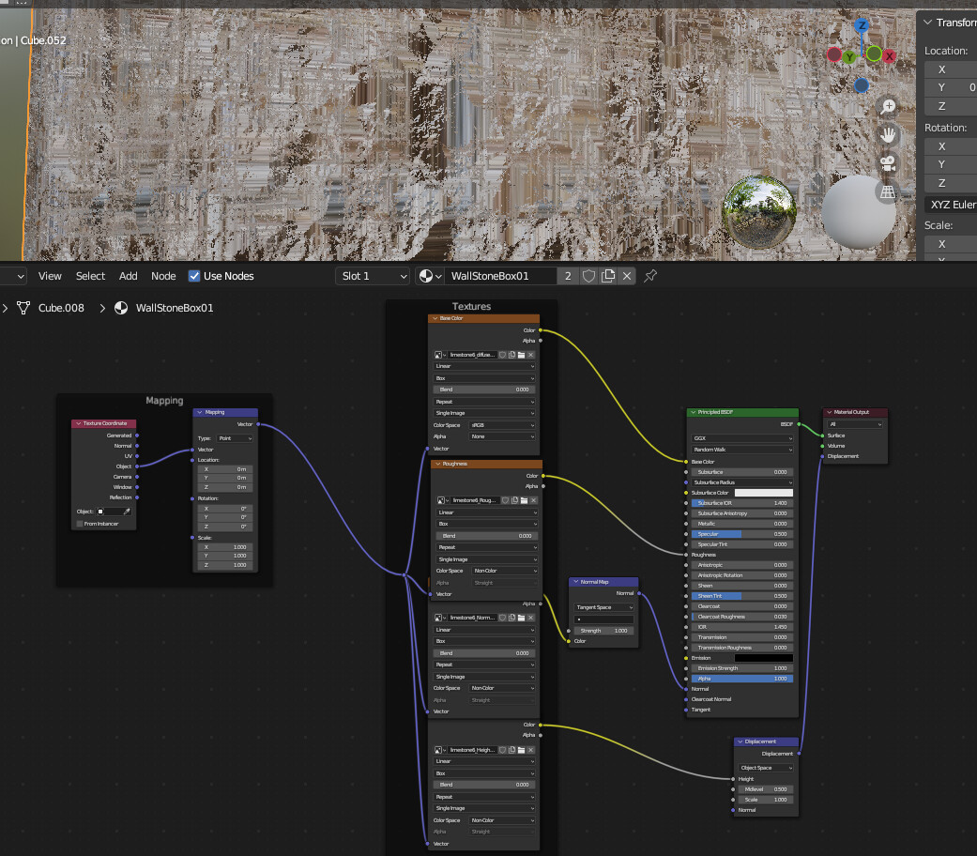Image resolution: width=977 pixels, height=856 pixels.
Task: Open Material Output target dropdown showing All
Action: [855, 424]
